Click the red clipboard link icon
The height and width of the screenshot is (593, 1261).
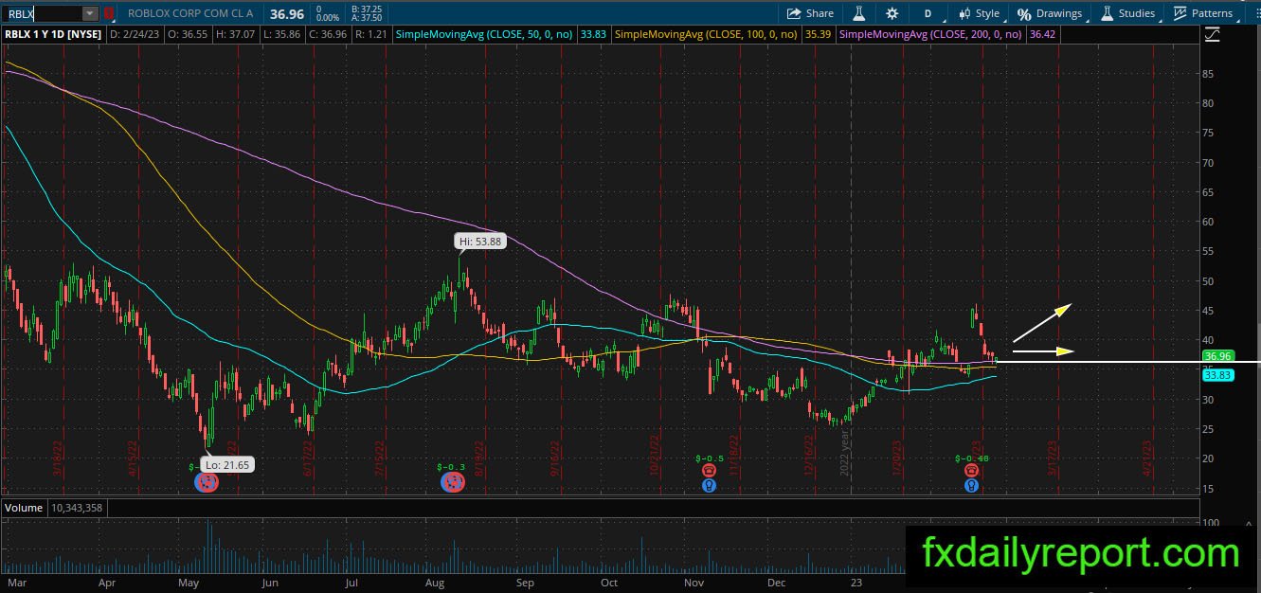pos(109,13)
